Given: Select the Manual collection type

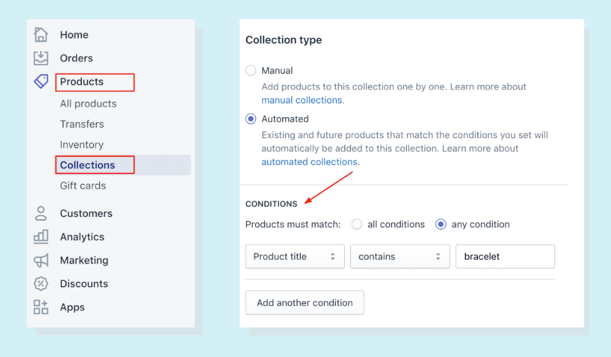Looking at the screenshot, I should [251, 70].
